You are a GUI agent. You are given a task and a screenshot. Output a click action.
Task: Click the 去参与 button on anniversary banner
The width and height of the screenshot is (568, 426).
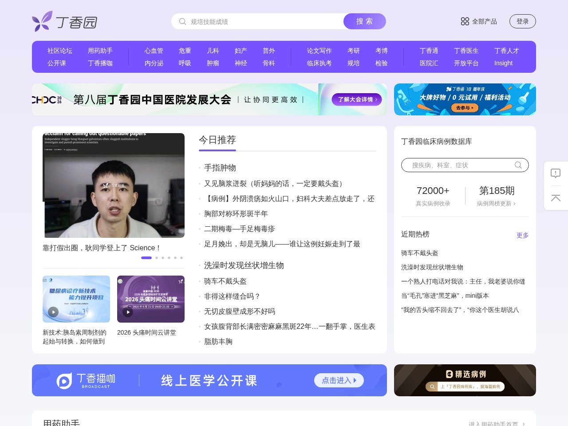coord(465,108)
